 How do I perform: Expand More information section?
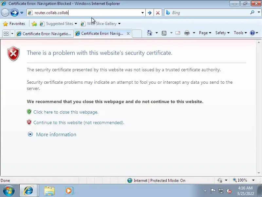30,134
